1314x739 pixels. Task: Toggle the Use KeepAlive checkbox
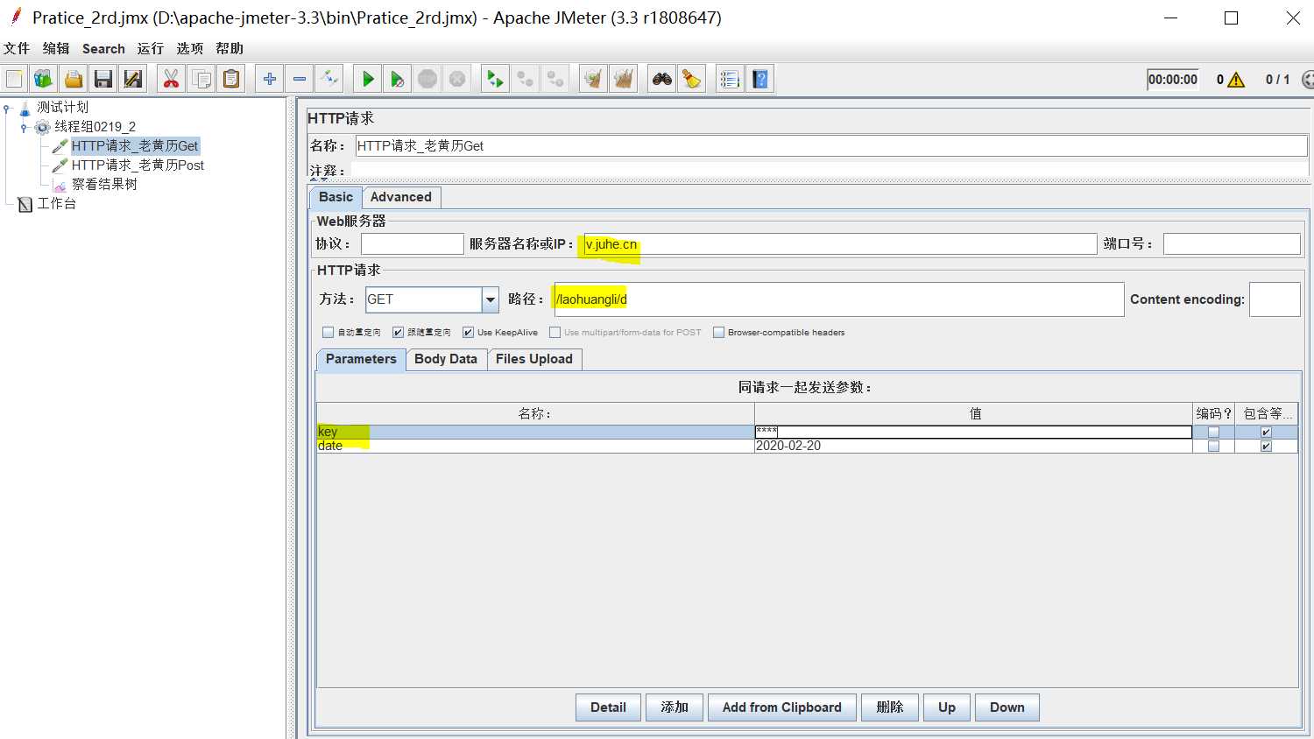(x=468, y=333)
